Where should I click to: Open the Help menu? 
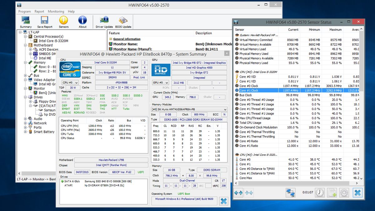coord(71,12)
